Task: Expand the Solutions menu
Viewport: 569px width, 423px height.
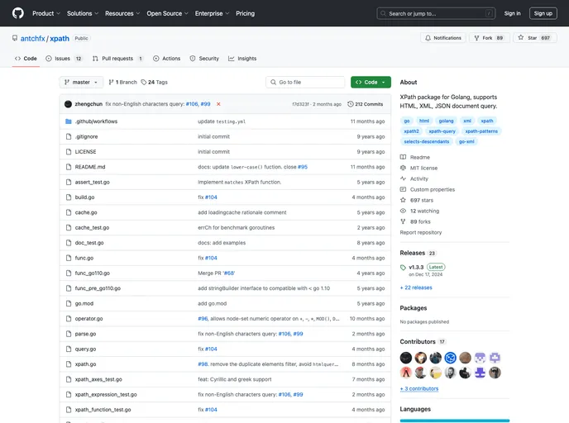Action: pos(83,13)
